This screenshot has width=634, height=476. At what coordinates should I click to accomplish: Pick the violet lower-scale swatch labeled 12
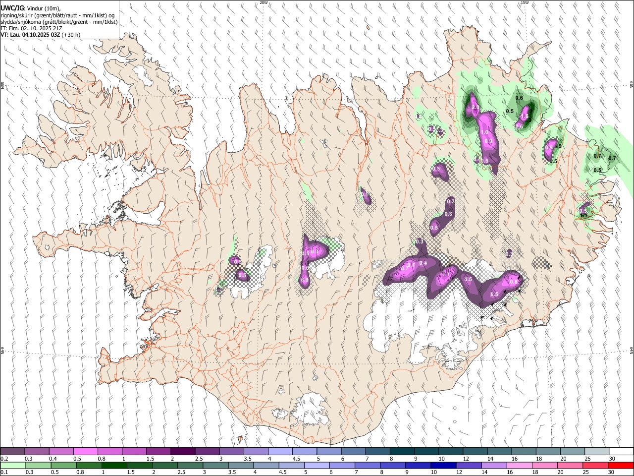click(x=469, y=465)
